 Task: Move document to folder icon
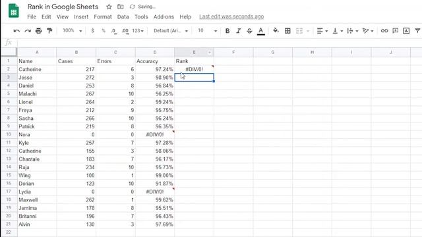(x=120, y=7)
